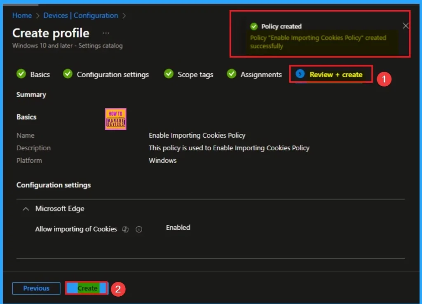Go to the Basics step
This screenshot has width=422, height=304.
pos(33,74)
